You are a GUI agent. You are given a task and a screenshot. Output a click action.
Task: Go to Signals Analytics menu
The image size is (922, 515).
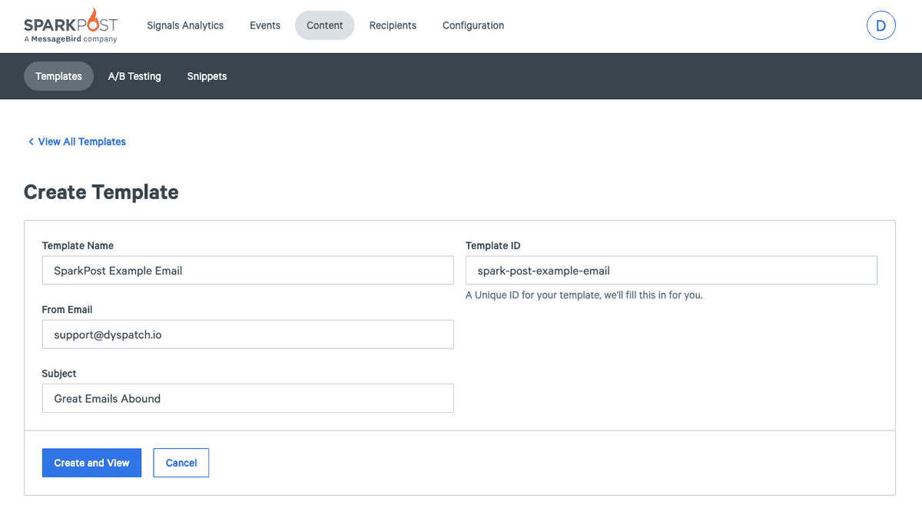pyautogui.click(x=185, y=25)
